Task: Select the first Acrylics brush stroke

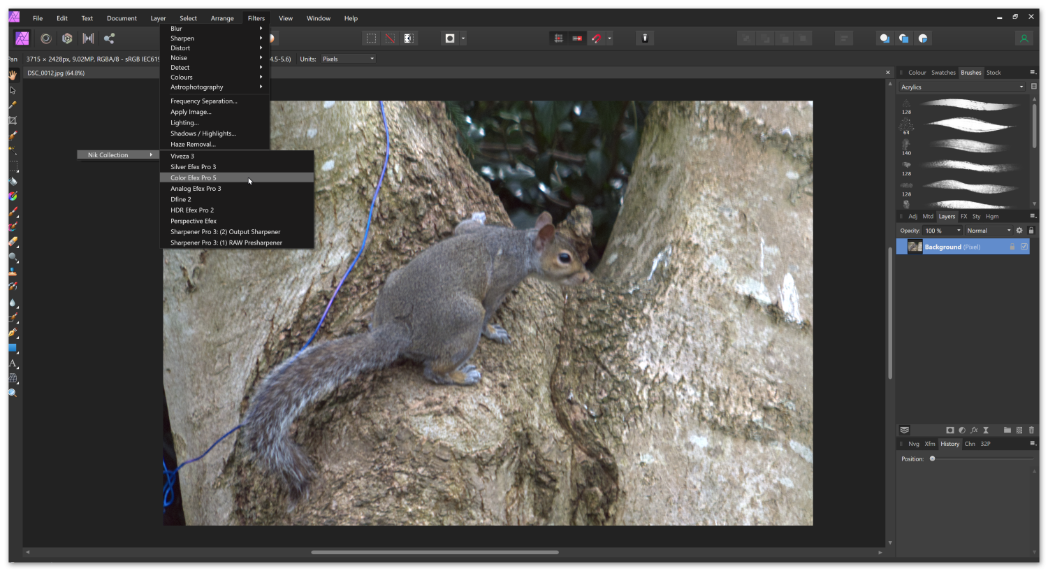Action: coord(969,106)
